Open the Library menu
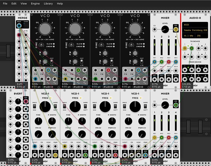211x166 pixels. click(x=48, y=4)
